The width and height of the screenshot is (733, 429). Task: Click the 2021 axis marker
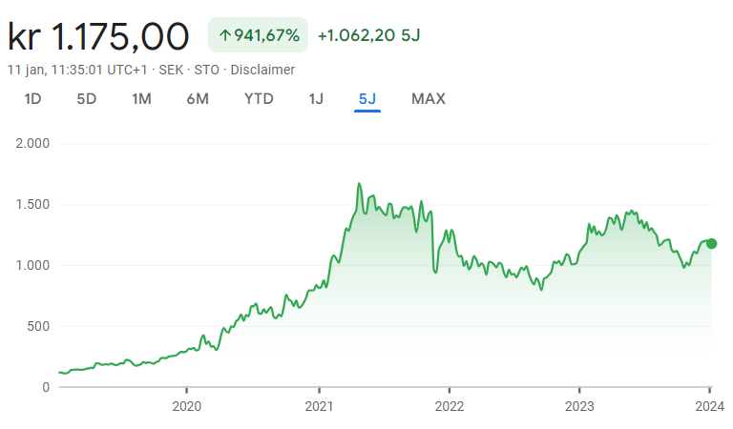pyautogui.click(x=320, y=406)
